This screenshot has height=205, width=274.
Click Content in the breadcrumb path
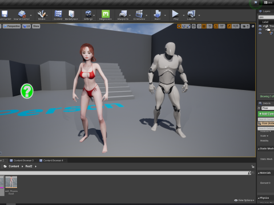(x=14, y=166)
